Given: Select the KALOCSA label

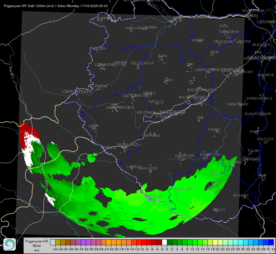Looking at the screenshot, I should tap(265, 139).
